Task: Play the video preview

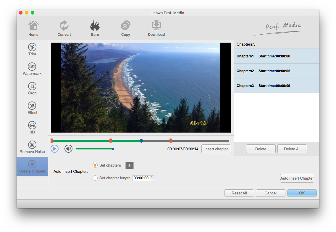Action: (x=54, y=149)
